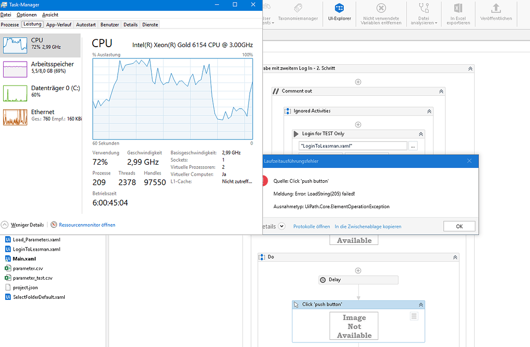Image resolution: width=530 pixels, height=347 pixels.
Task: Collapse the Comment out activity
Action: tap(441, 91)
